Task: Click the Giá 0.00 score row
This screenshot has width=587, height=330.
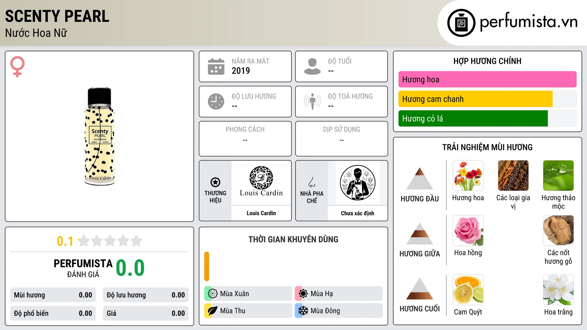Action: 146,313
